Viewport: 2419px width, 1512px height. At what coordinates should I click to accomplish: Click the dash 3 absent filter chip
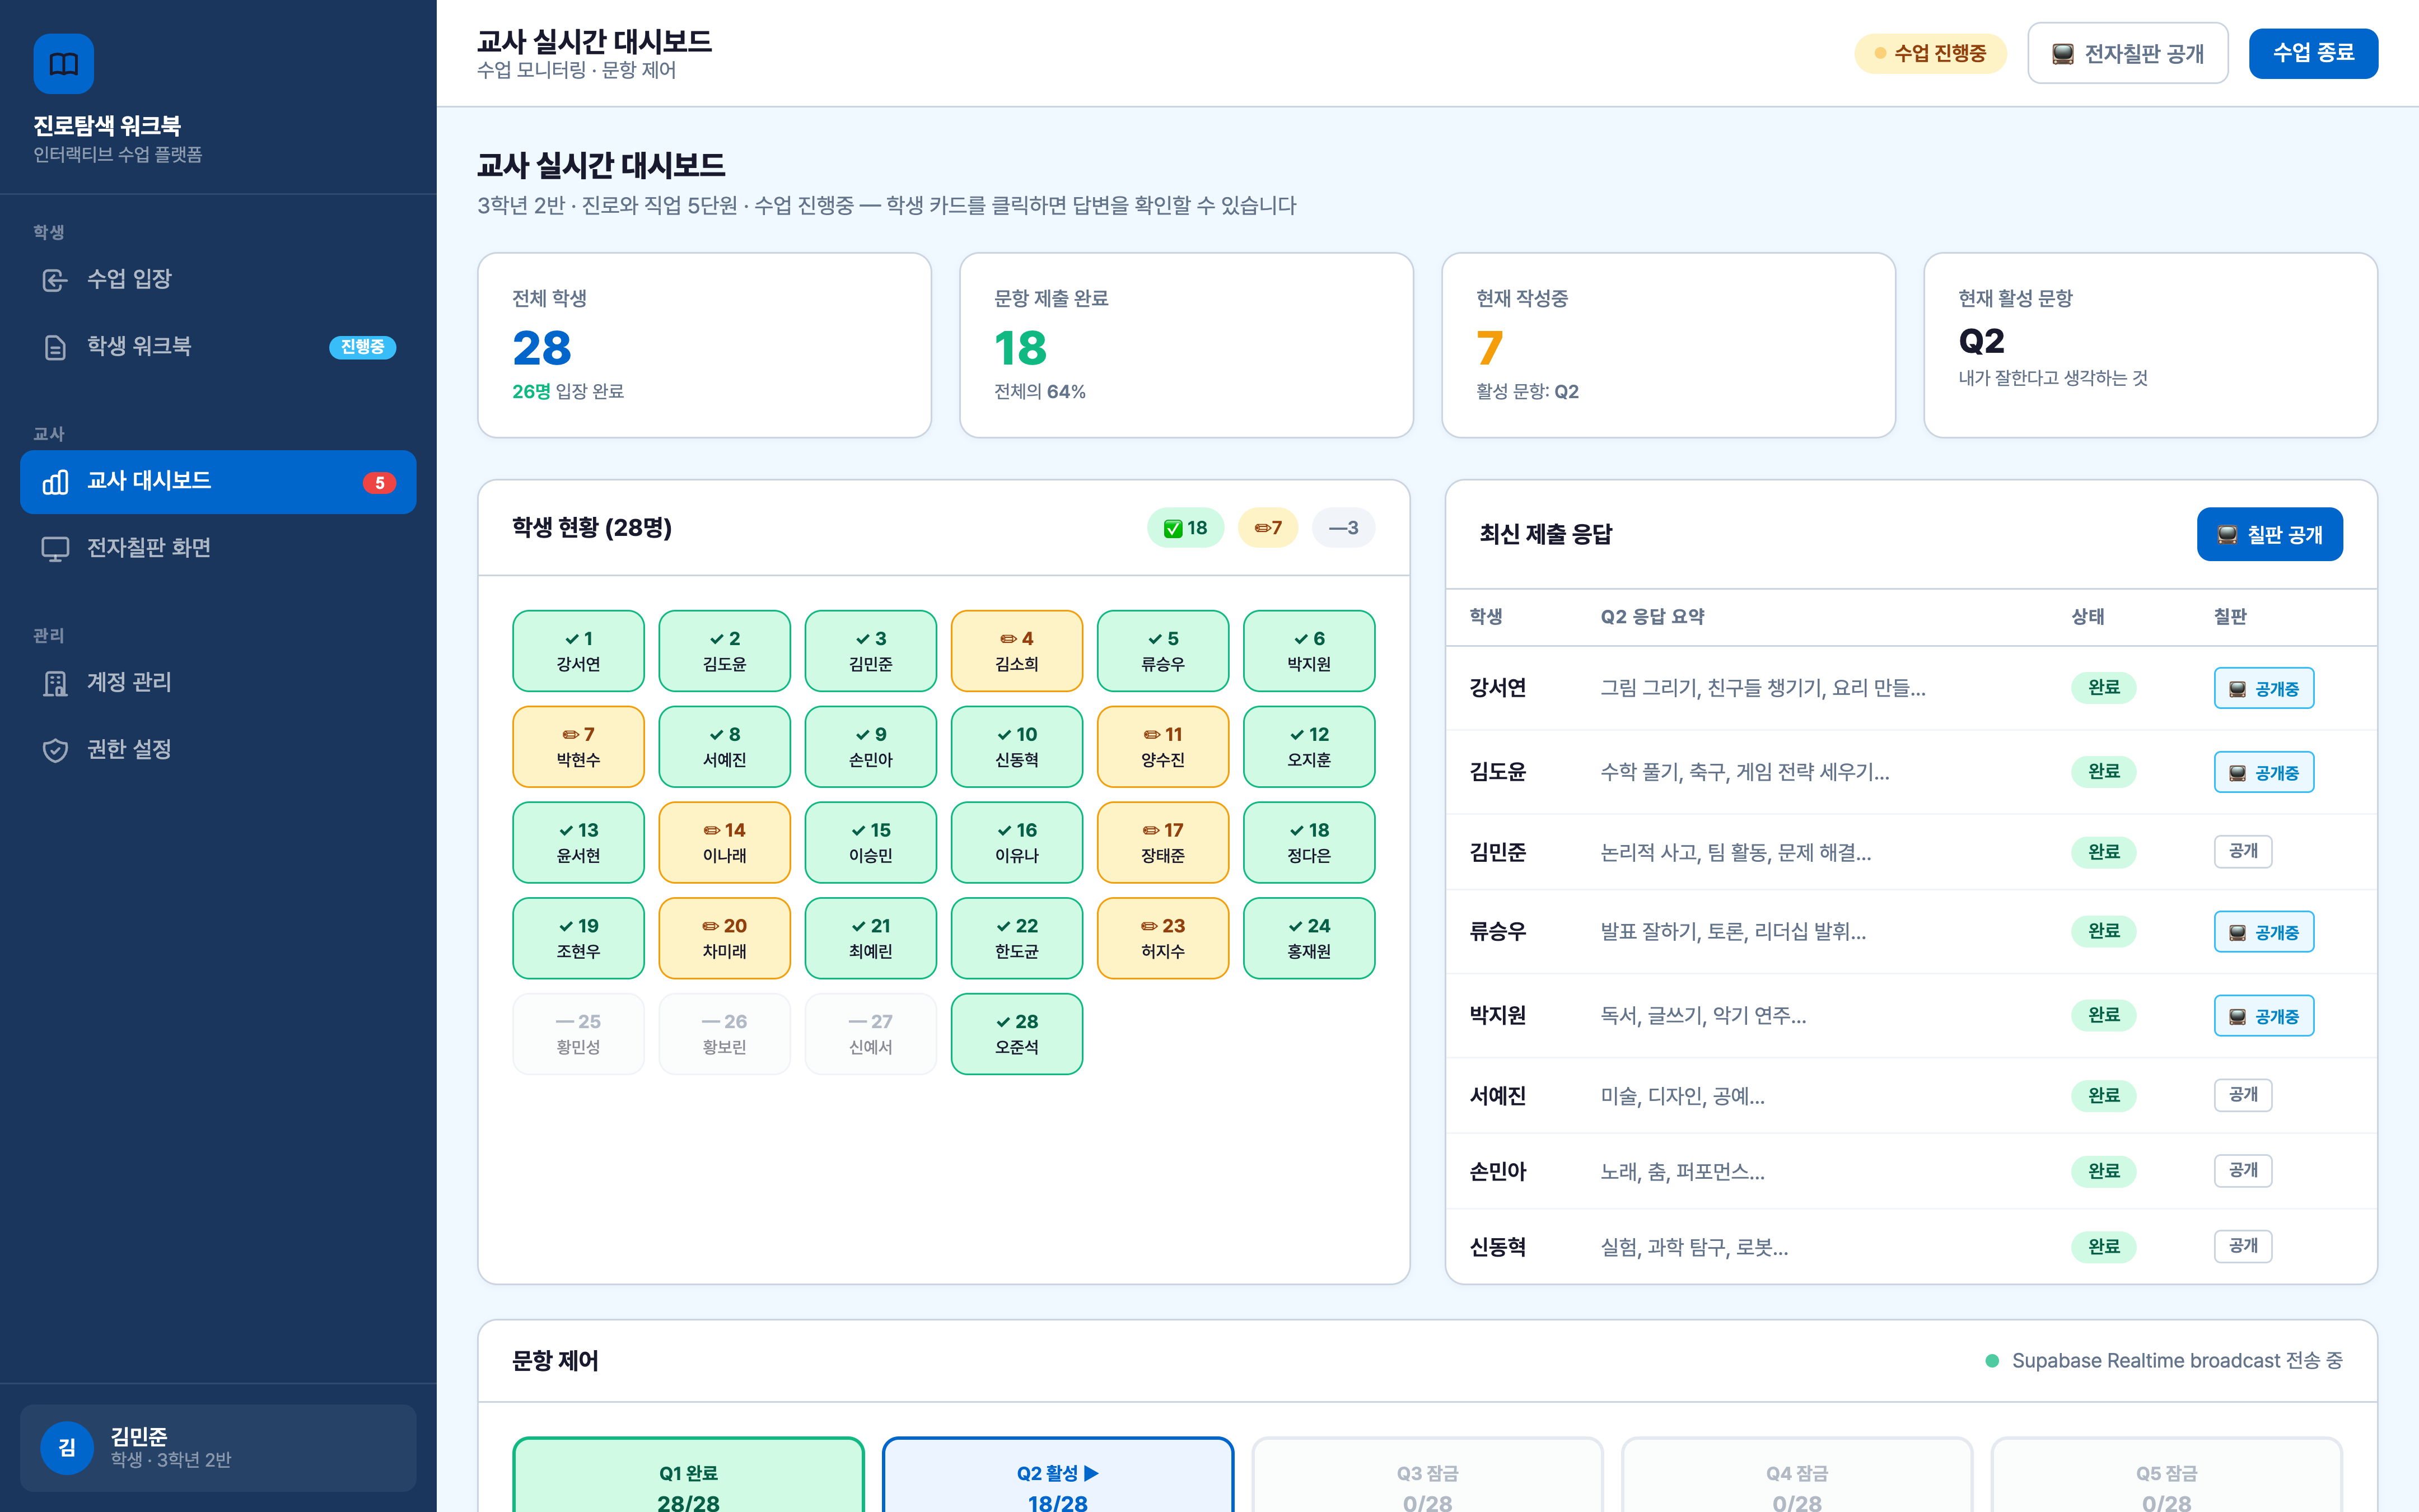tap(1342, 528)
